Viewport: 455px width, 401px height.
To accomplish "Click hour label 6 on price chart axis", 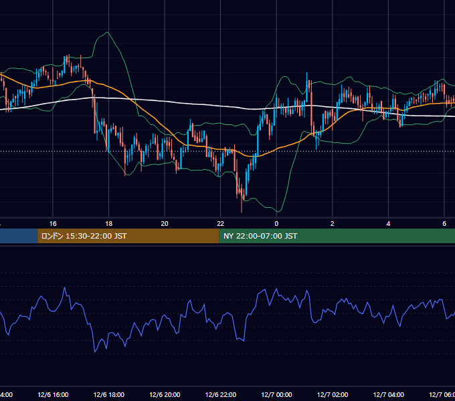I will [444, 224].
